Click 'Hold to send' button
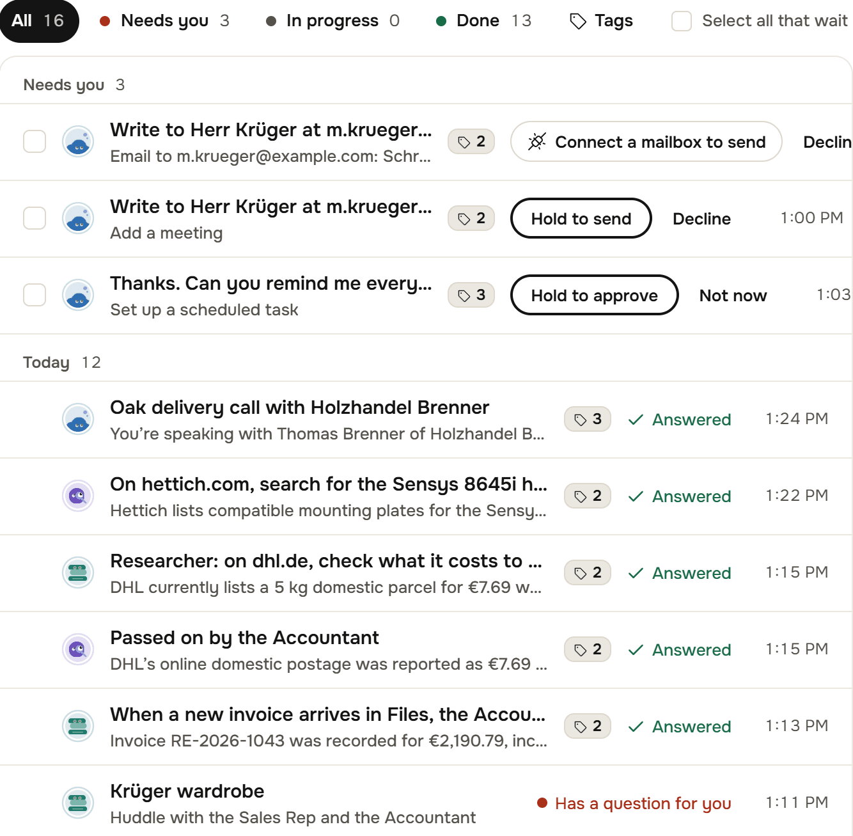Viewport: 853px width, 836px height. (581, 218)
